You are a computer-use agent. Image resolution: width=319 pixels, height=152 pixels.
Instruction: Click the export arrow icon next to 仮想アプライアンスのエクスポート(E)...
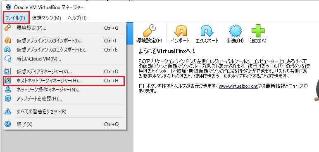point(8,50)
